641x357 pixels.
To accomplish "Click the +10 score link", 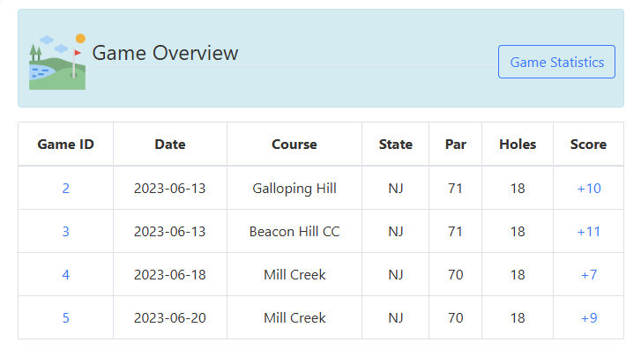I will [x=588, y=189].
